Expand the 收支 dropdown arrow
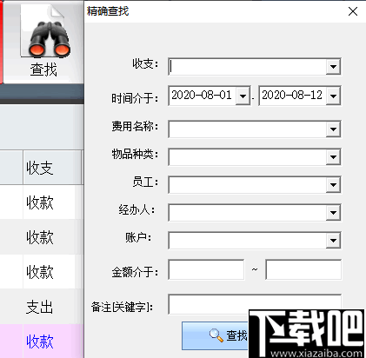This screenshot has height=358, width=366. pyautogui.click(x=333, y=67)
